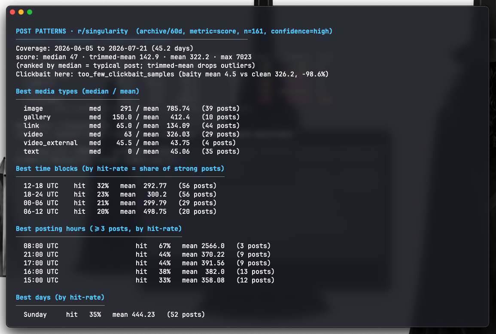
Task: Click the '06-12 UTC' time block row
Action: 120,211
